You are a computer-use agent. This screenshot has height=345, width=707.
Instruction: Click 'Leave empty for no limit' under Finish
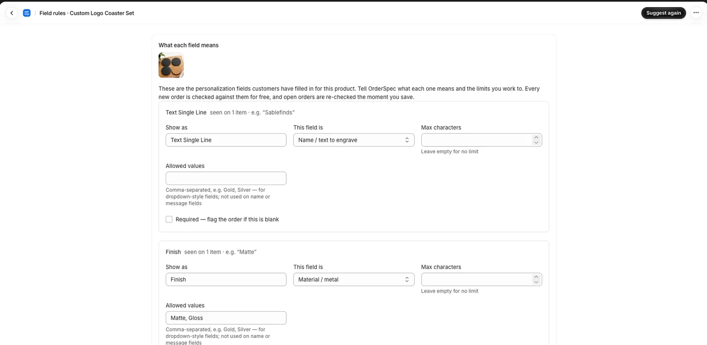(449, 291)
